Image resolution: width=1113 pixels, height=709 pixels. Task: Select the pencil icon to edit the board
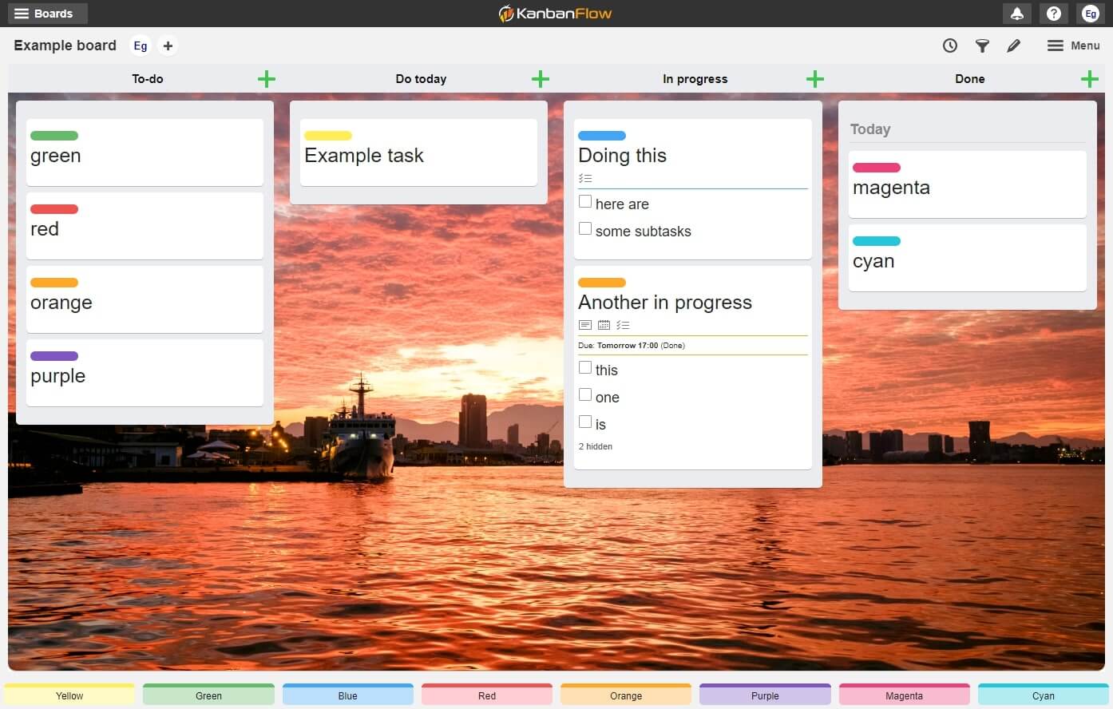pos(1014,46)
